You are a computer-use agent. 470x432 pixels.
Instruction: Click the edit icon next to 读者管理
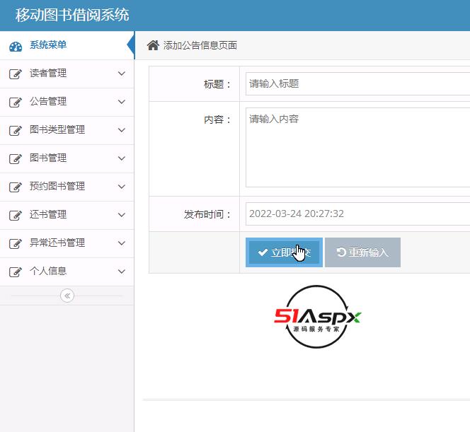point(16,74)
